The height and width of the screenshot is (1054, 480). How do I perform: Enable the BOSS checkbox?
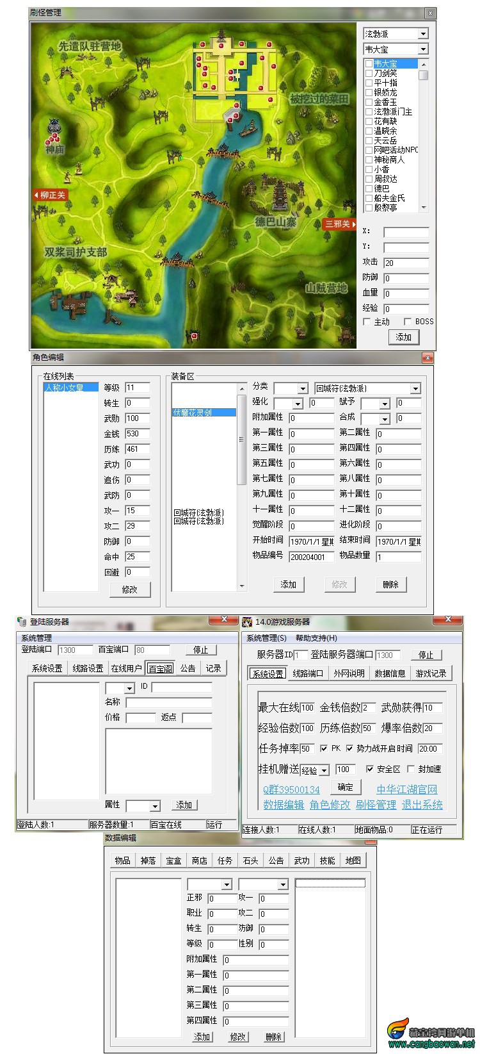click(408, 322)
